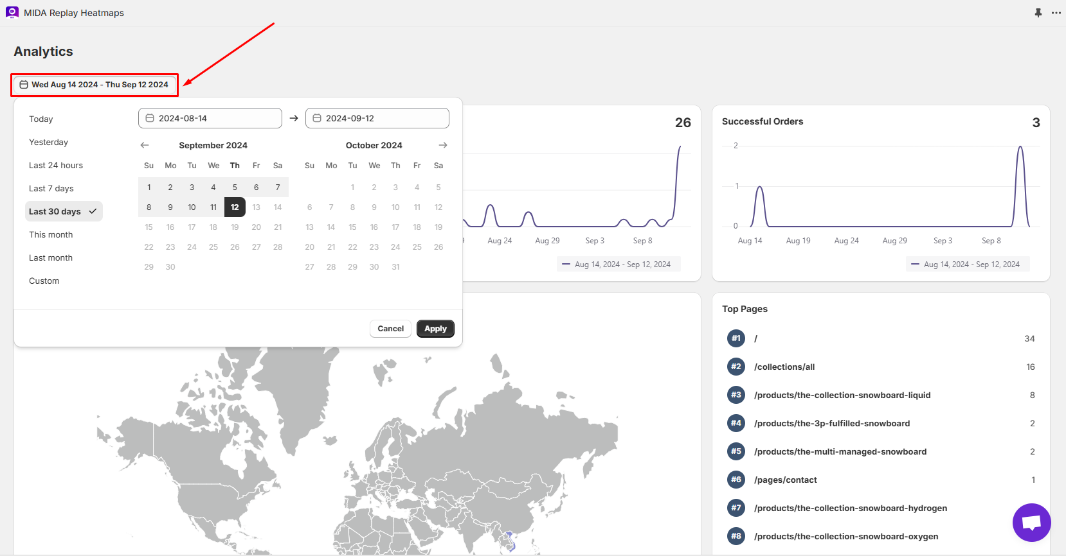Click the #1 rank badge in Top Pages
Viewport: 1066px width, 556px height.
pyautogui.click(x=736, y=338)
